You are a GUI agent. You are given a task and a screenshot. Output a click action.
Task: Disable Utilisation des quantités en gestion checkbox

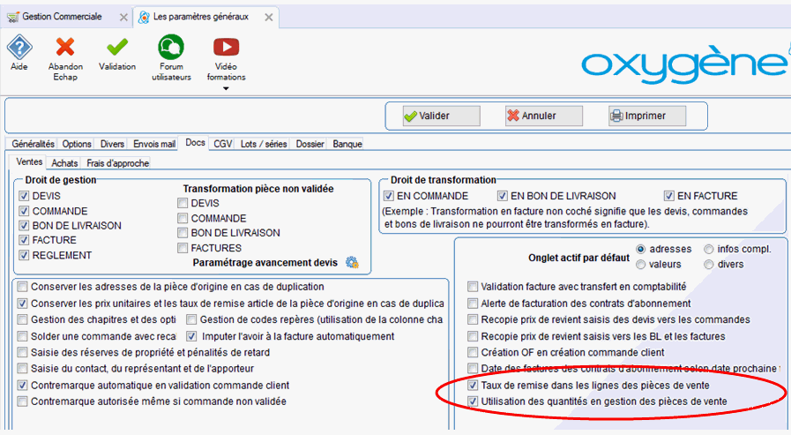click(474, 401)
